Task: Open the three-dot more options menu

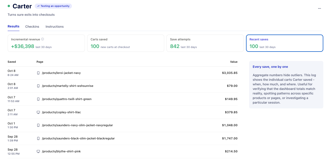Action: pyautogui.click(x=319, y=8)
